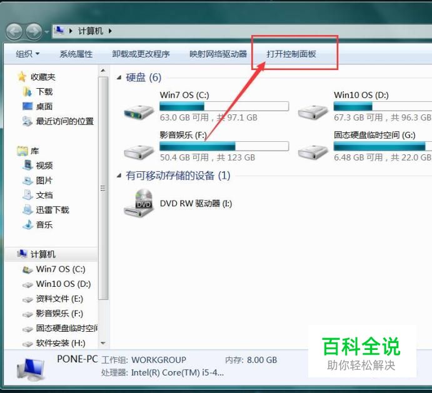This screenshot has height=393, width=432.
Task: Click the PONE-PC computer name
Action: coord(77,359)
